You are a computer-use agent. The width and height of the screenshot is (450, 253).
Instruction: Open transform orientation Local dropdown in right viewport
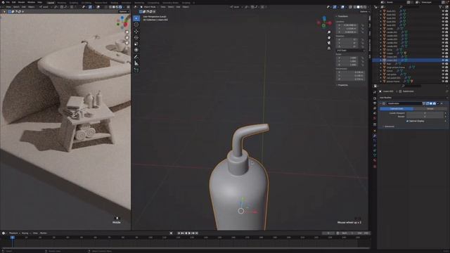pyautogui.click(x=236, y=7)
